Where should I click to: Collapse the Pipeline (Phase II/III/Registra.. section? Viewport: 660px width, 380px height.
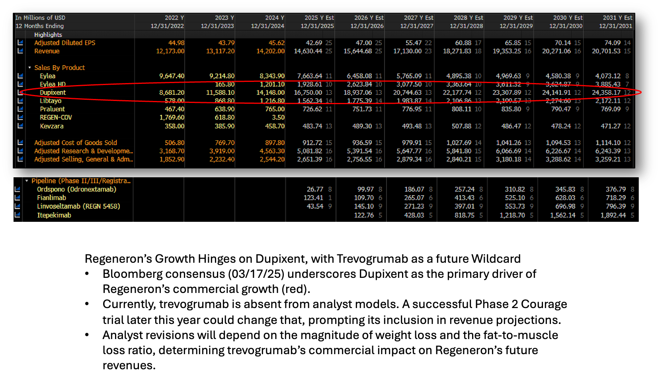tap(27, 181)
